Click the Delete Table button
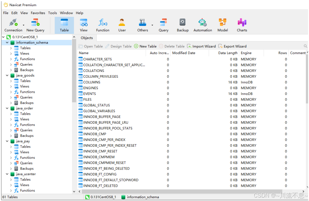 pos(172,46)
